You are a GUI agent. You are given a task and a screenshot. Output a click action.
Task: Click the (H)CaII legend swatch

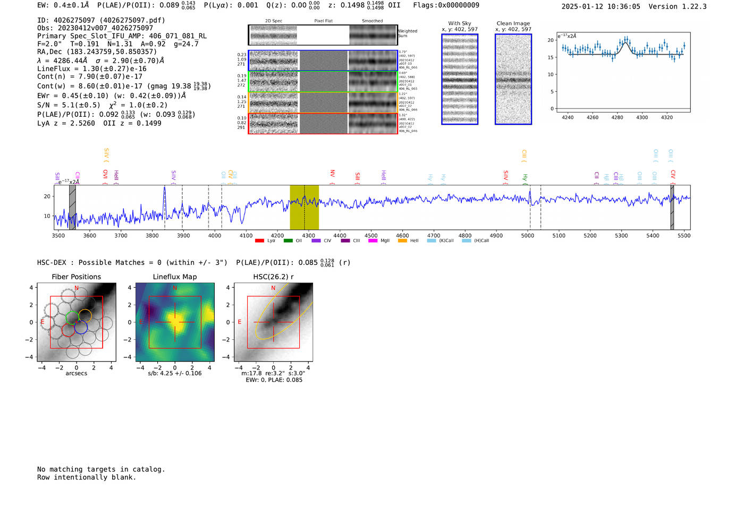point(467,241)
